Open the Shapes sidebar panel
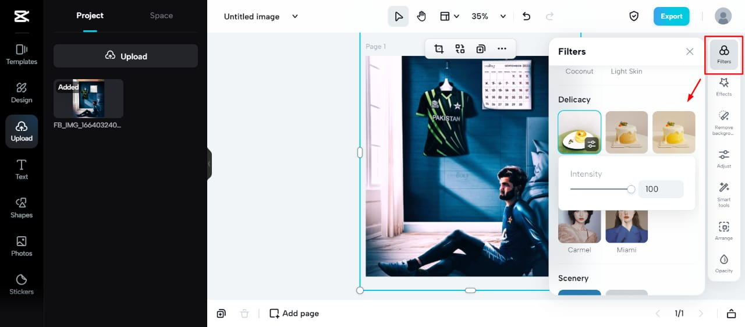745x327 pixels. pyautogui.click(x=22, y=208)
